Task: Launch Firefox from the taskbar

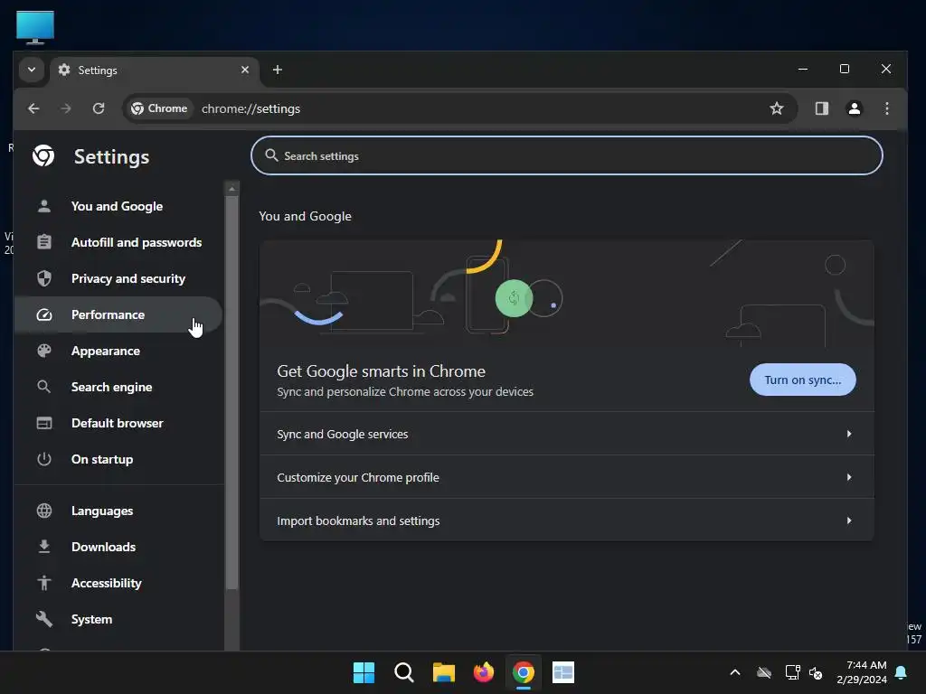Action: pyautogui.click(x=484, y=672)
